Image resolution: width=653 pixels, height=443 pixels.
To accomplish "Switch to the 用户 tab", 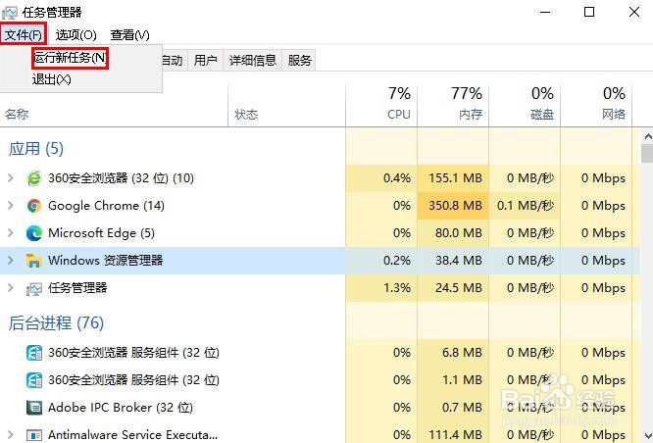I will [x=205, y=61].
